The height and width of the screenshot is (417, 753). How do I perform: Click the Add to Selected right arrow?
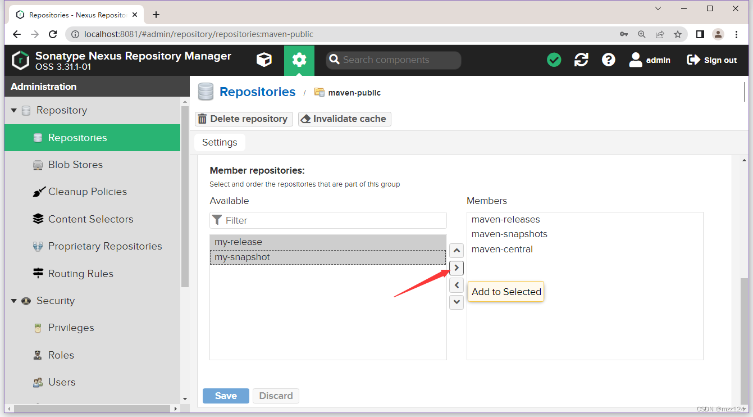coord(457,268)
